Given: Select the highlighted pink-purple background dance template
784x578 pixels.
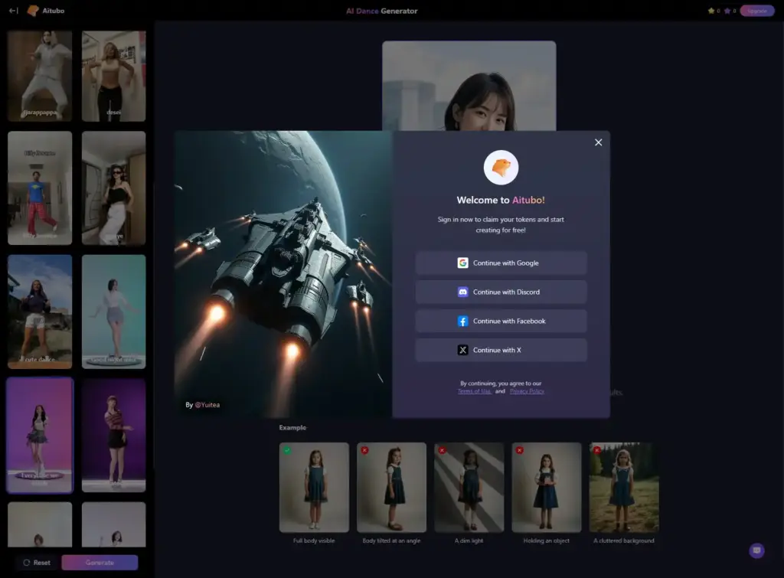Looking at the screenshot, I should click(40, 435).
